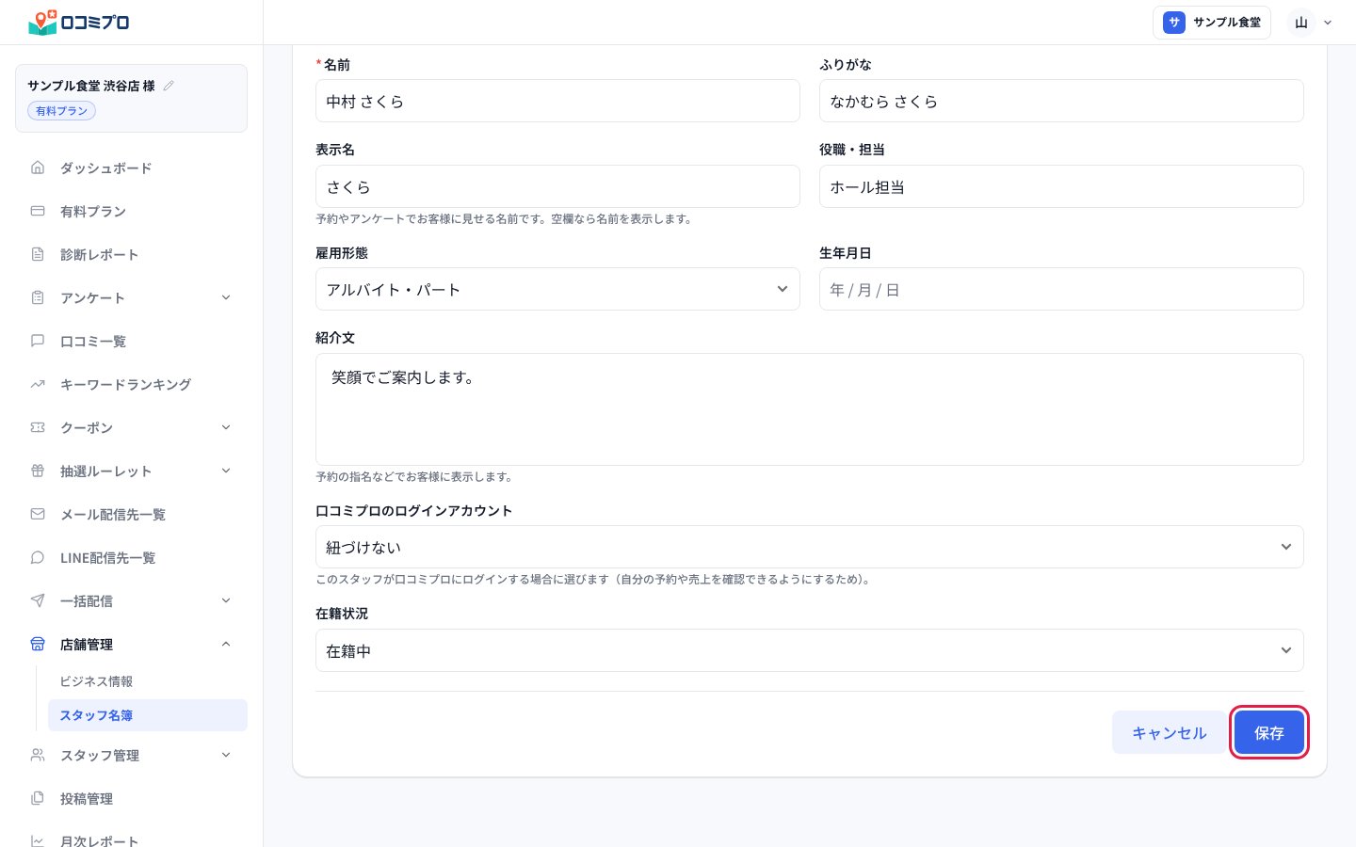Open the 在籍状況 dropdown
Screen dimensions: 1356x847
tap(809, 650)
